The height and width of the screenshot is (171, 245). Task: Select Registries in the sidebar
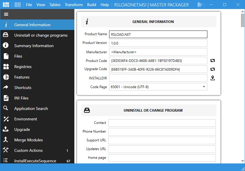coord(37,67)
